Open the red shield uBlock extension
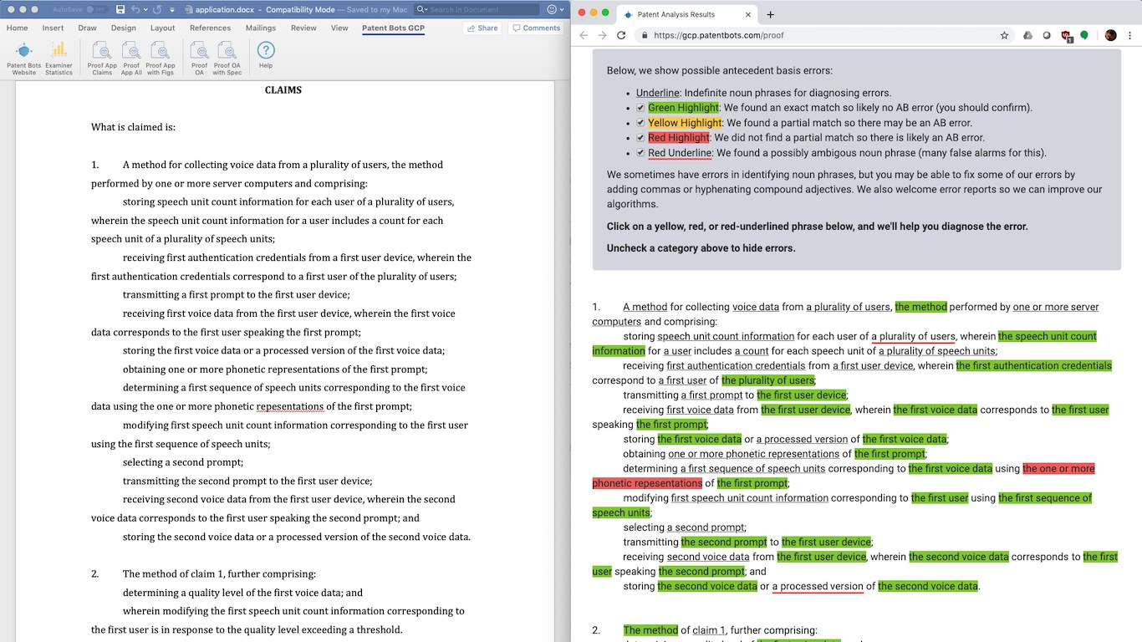The height and width of the screenshot is (642, 1142). point(1066,36)
